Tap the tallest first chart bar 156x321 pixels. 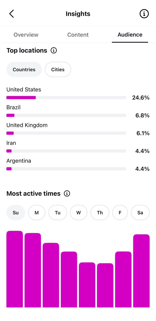coord(15,269)
